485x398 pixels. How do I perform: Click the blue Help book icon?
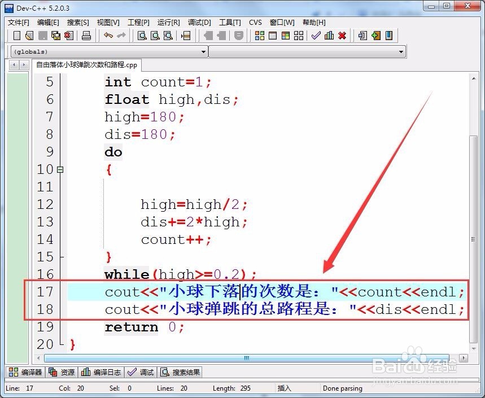[389, 36]
